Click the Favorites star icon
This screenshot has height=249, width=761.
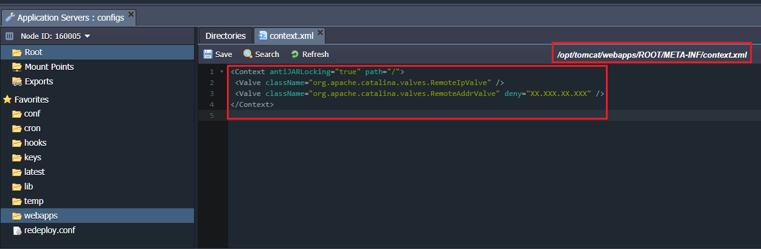click(x=7, y=99)
